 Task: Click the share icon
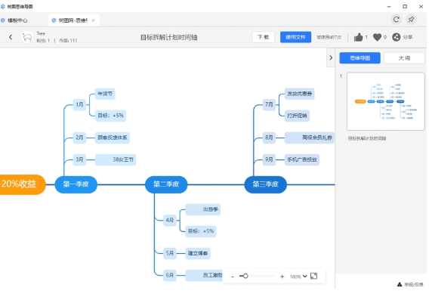pyautogui.click(x=396, y=37)
